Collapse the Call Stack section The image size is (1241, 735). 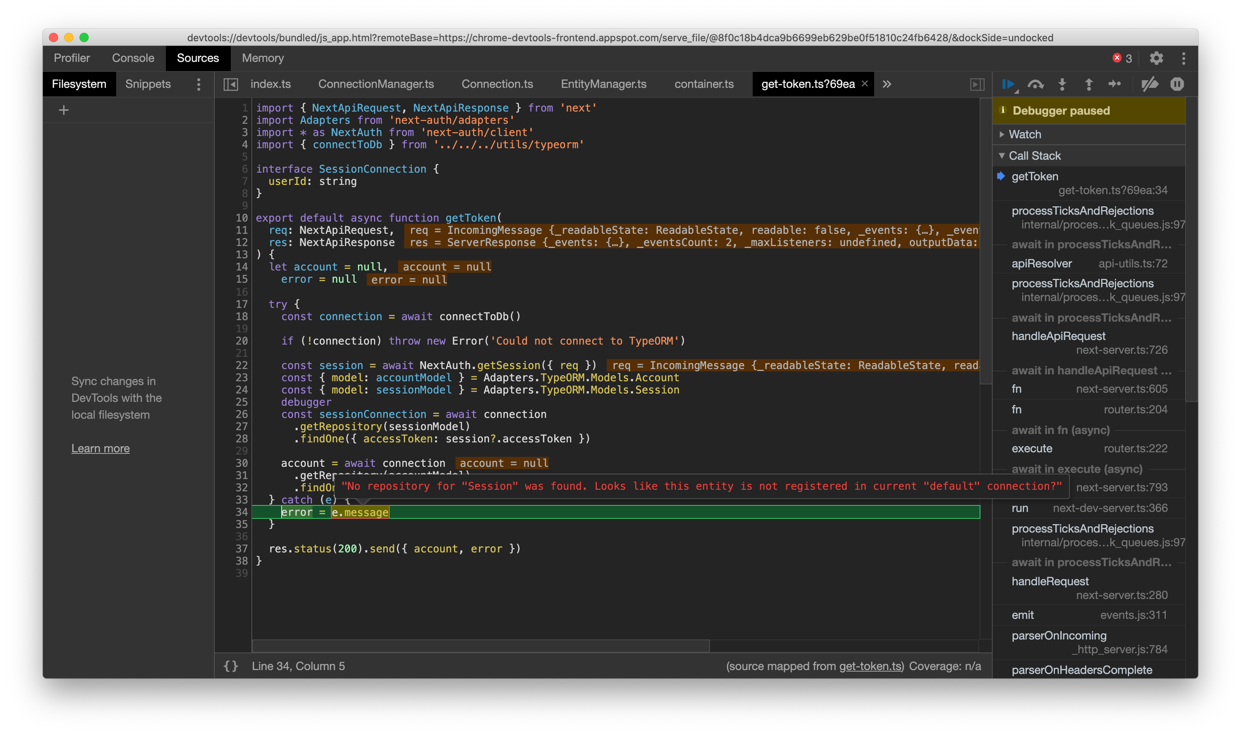click(1089, 155)
